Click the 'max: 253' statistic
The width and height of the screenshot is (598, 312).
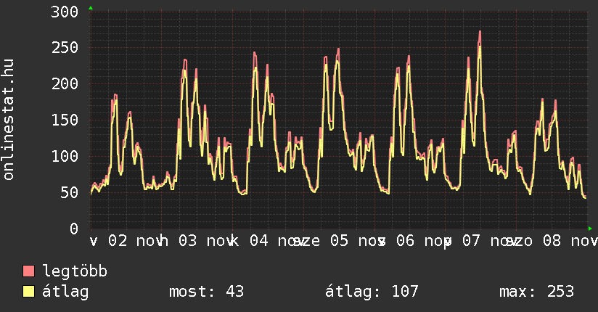point(536,292)
